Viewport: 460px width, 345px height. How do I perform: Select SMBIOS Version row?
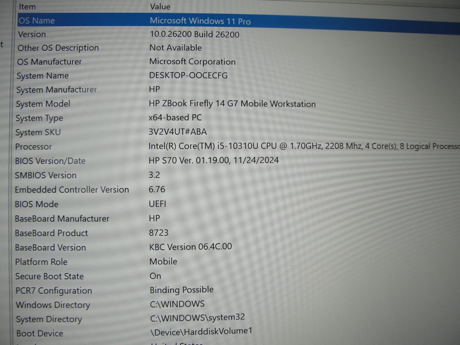[46, 175]
